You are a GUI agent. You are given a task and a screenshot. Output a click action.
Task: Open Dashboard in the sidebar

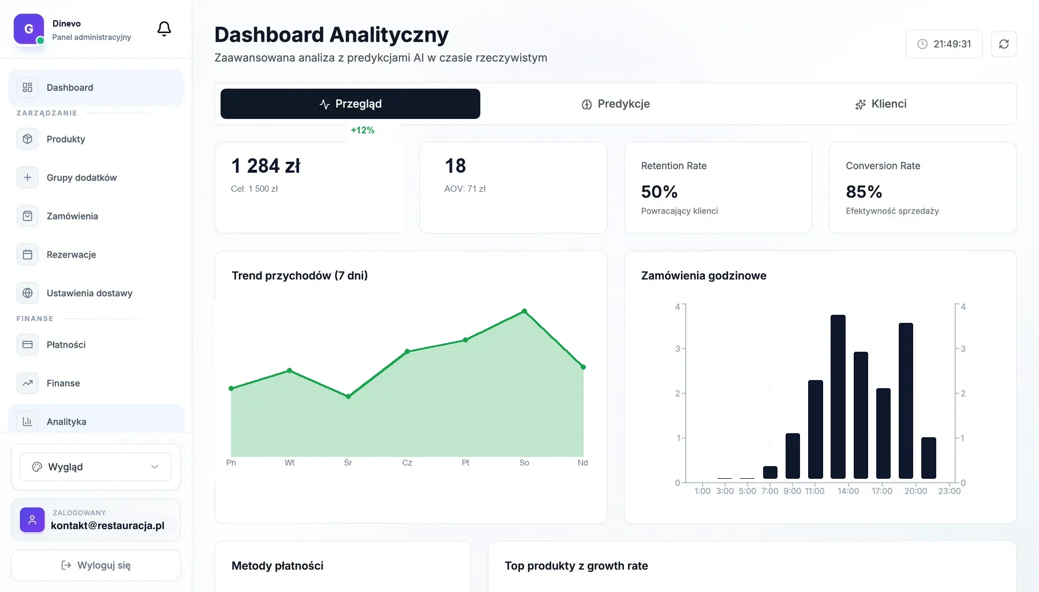96,87
